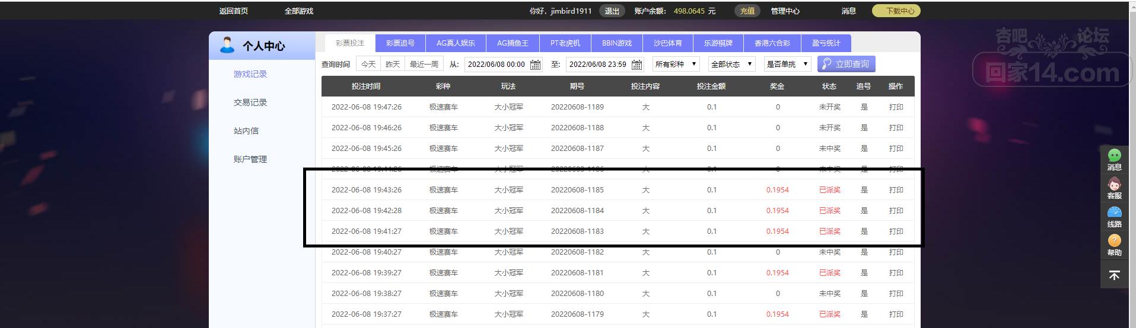Open 游戏记录 in the sidebar
This screenshot has height=328, width=1136.
click(x=250, y=74)
